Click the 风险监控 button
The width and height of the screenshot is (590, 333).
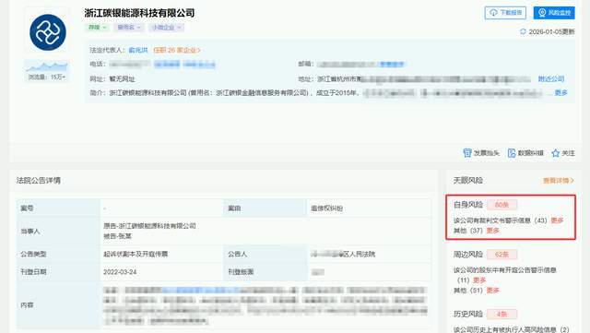tap(554, 13)
